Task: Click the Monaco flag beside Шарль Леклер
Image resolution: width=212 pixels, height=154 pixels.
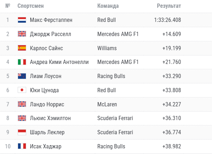Action: (x=22, y=132)
